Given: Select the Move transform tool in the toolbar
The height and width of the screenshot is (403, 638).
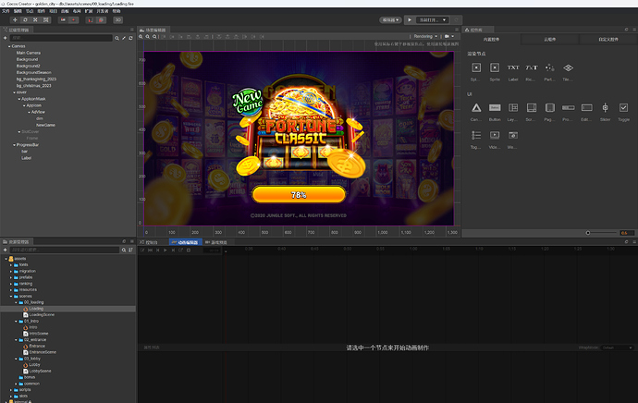Looking at the screenshot, I should pyautogui.click(x=15, y=20).
